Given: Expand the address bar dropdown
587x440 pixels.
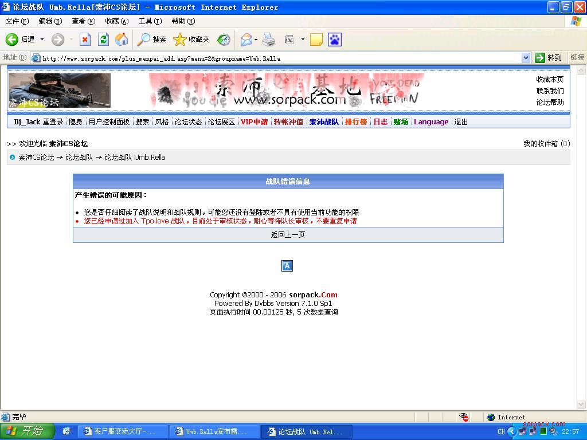Looking at the screenshot, I should click(526, 58).
